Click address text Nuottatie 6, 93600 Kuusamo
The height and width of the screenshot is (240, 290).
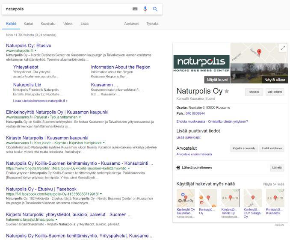coord(209,107)
